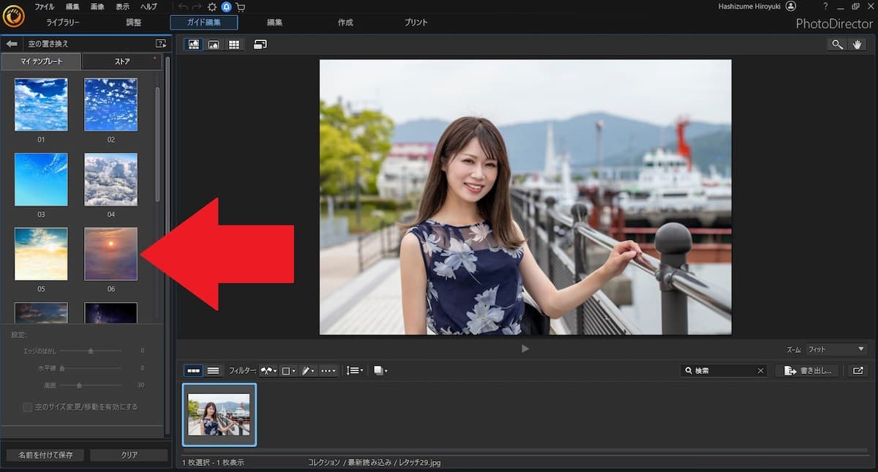This screenshot has height=472, width=878.
Task: Choose sunset sky template 05
Action: pyautogui.click(x=41, y=254)
